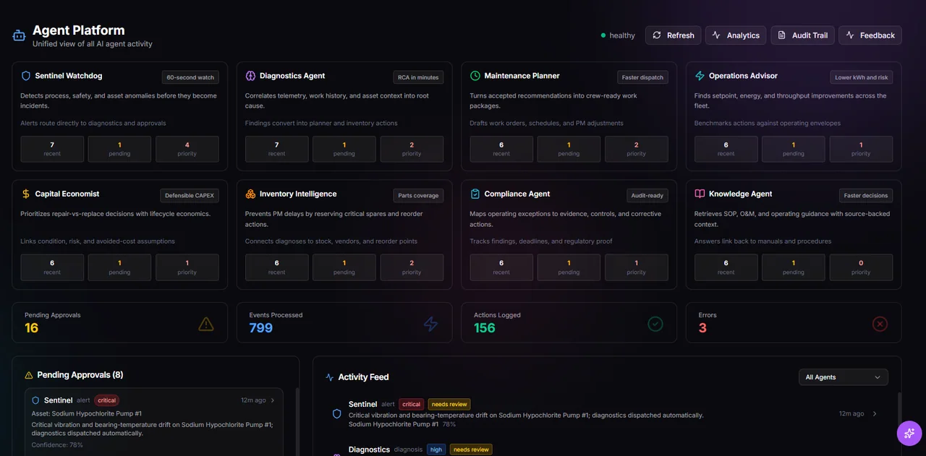Screen dimensions: 926x456
Task: Click Maintenance Planner's 2 priority counter
Action: 637,149
